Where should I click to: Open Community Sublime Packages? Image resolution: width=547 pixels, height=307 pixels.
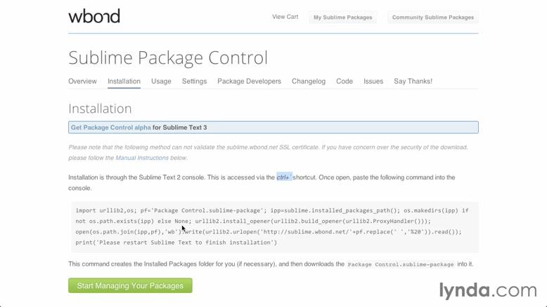(432, 18)
